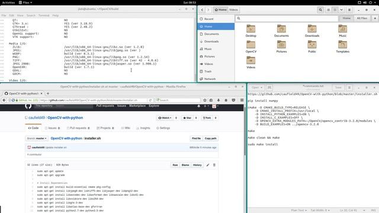This screenshot has height=213, width=379.
Task: Go back in the Files window
Action: point(202,9)
